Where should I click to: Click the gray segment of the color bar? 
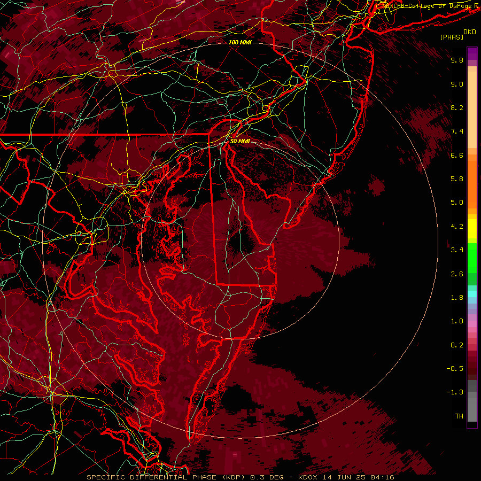[x=472, y=402]
